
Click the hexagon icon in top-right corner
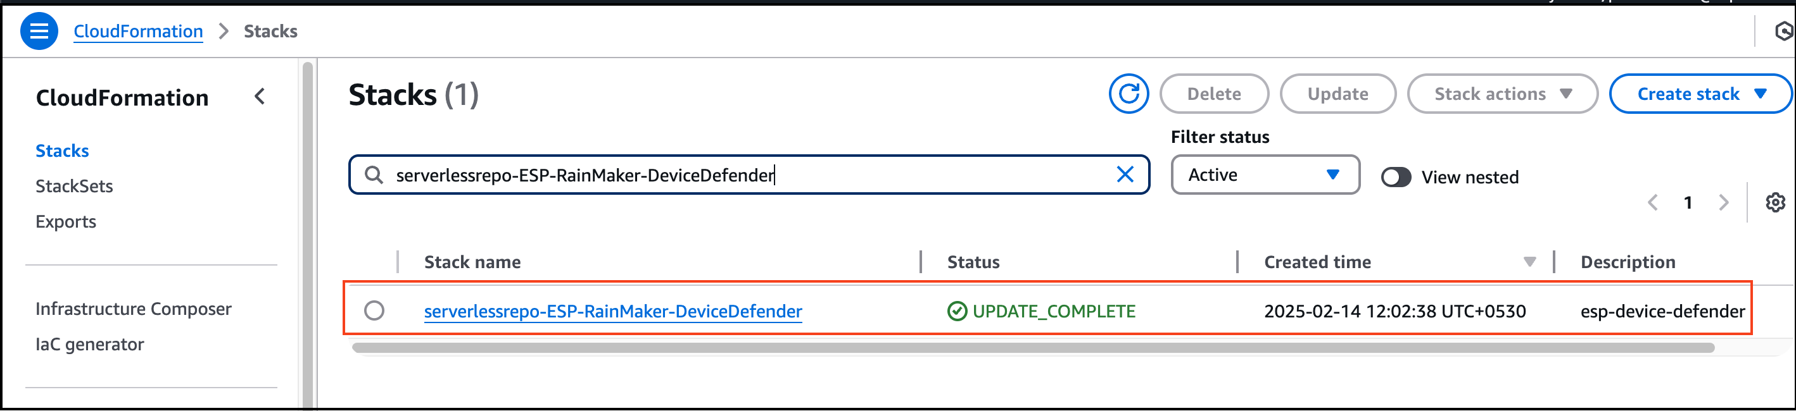click(x=1783, y=32)
